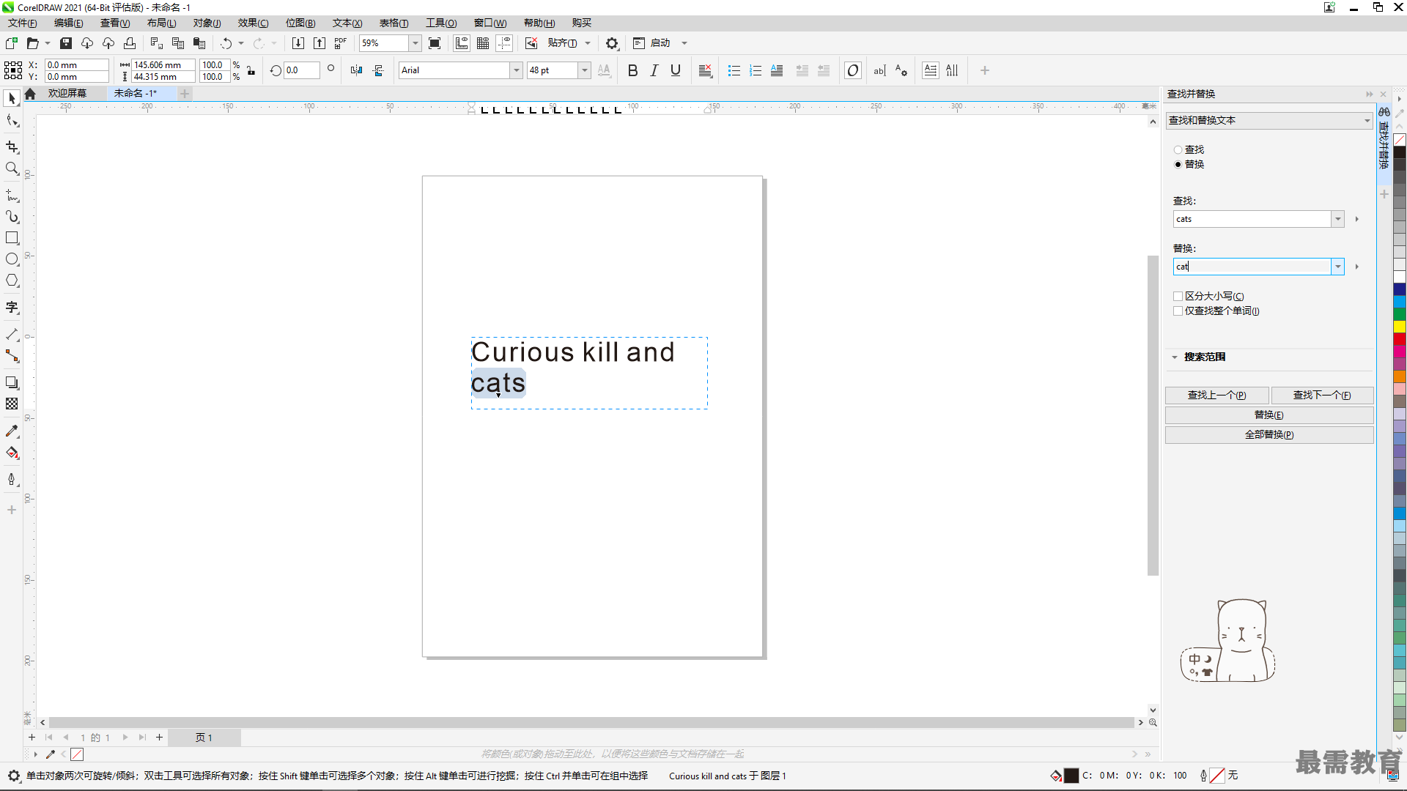Image resolution: width=1407 pixels, height=791 pixels.
Task: Open the 贴齐 snap dropdown
Action: click(x=587, y=43)
